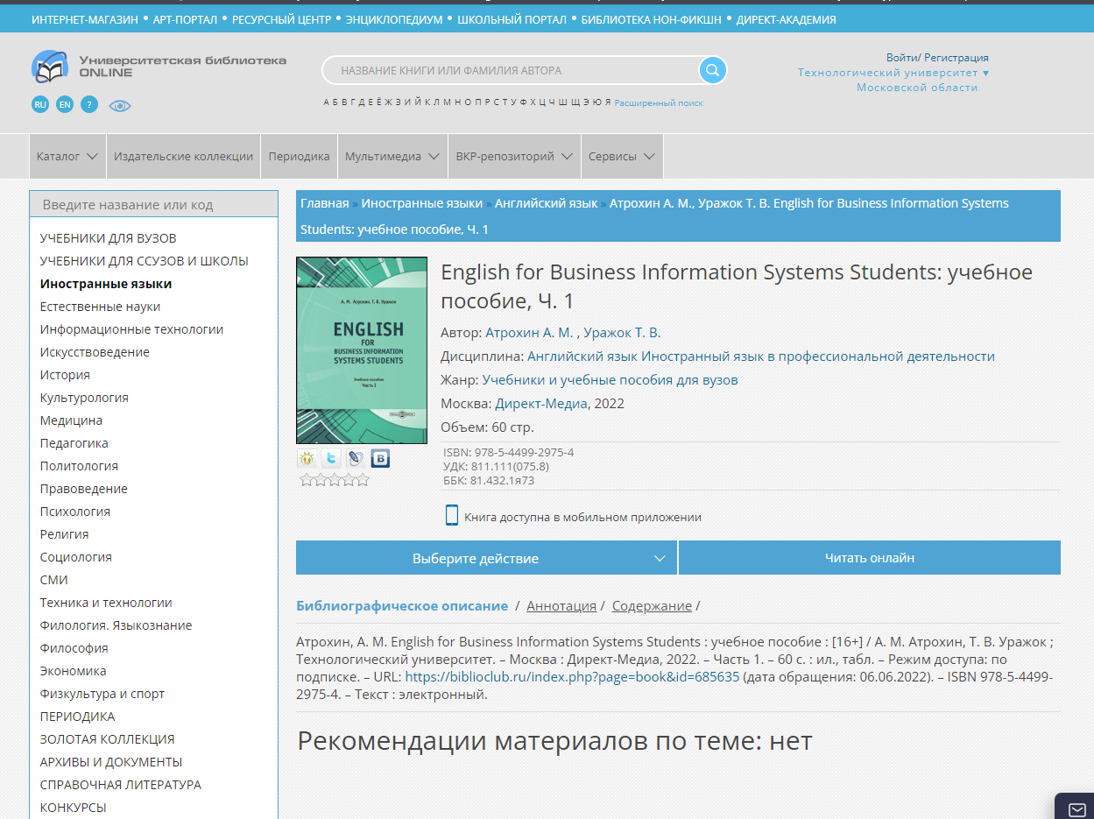Screen dimensions: 1094x819
Task: Switch to the Аннотация tab
Action: pyautogui.click(x=561, y=606)
